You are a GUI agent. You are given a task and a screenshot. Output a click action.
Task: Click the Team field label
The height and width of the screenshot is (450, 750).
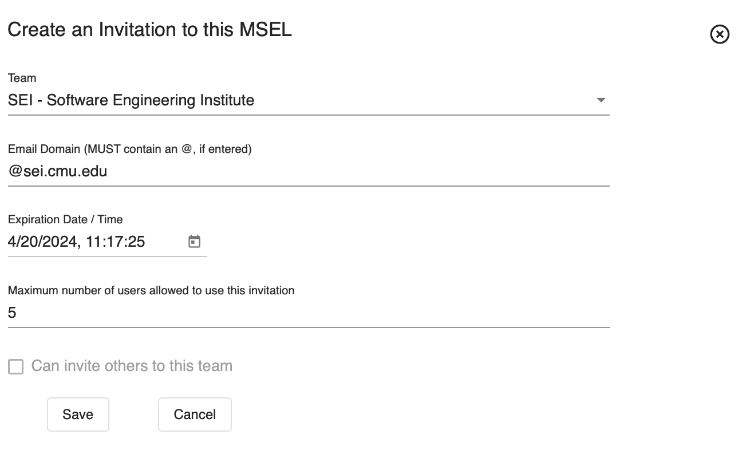click(x=22, y=78)
